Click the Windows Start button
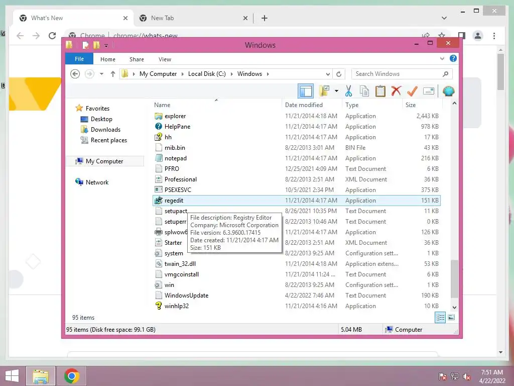 (x=12, y=376)
